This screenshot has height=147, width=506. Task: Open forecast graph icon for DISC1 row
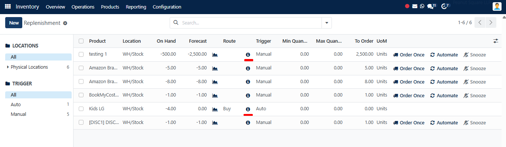(215, 122)
